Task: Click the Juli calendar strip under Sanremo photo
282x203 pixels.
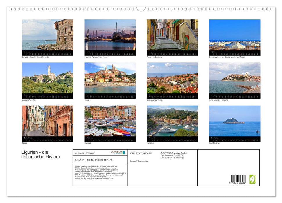Action: [x=172, y=95]
